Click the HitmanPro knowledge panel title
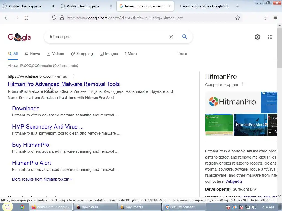Viewport: 282px width, 211px height. click(x=221, y=76)
